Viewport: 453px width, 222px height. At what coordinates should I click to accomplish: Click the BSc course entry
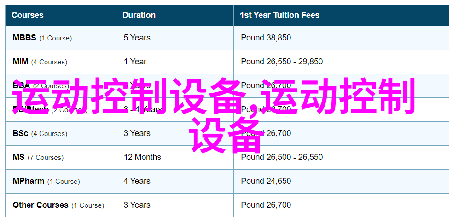[40, 133]
